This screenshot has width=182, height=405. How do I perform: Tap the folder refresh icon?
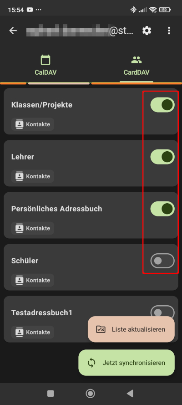point(101,329)
